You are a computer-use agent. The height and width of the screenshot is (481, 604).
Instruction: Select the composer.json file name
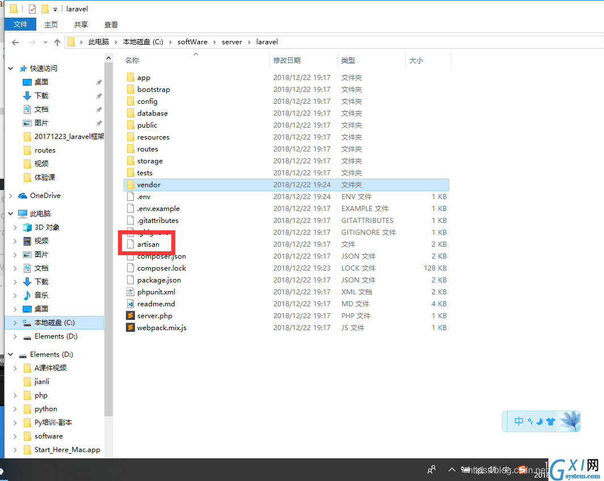[x=162, y=258]
